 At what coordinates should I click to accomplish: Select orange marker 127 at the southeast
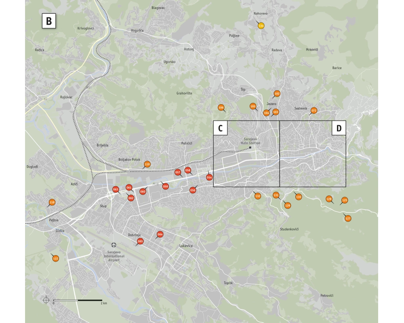pos(348,218)
